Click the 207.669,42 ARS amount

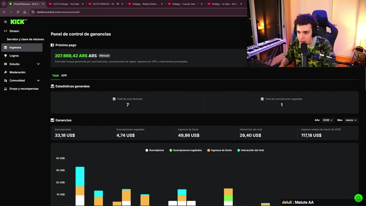[71, 56]
